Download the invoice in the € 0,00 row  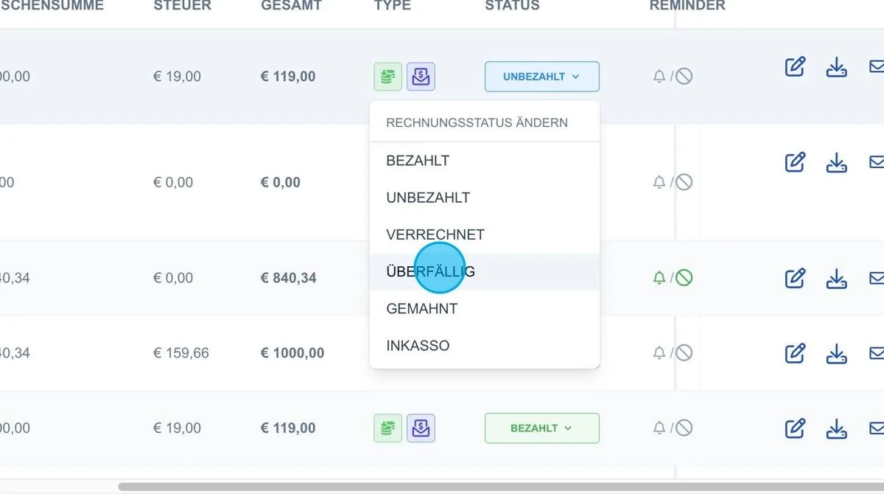[836, 162]
